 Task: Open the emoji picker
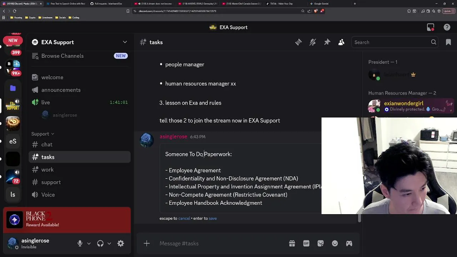coord(335,243)
